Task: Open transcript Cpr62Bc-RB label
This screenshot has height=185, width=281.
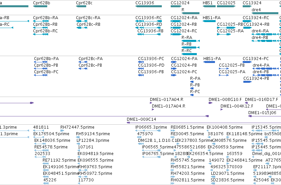Action: click(88, 24)
